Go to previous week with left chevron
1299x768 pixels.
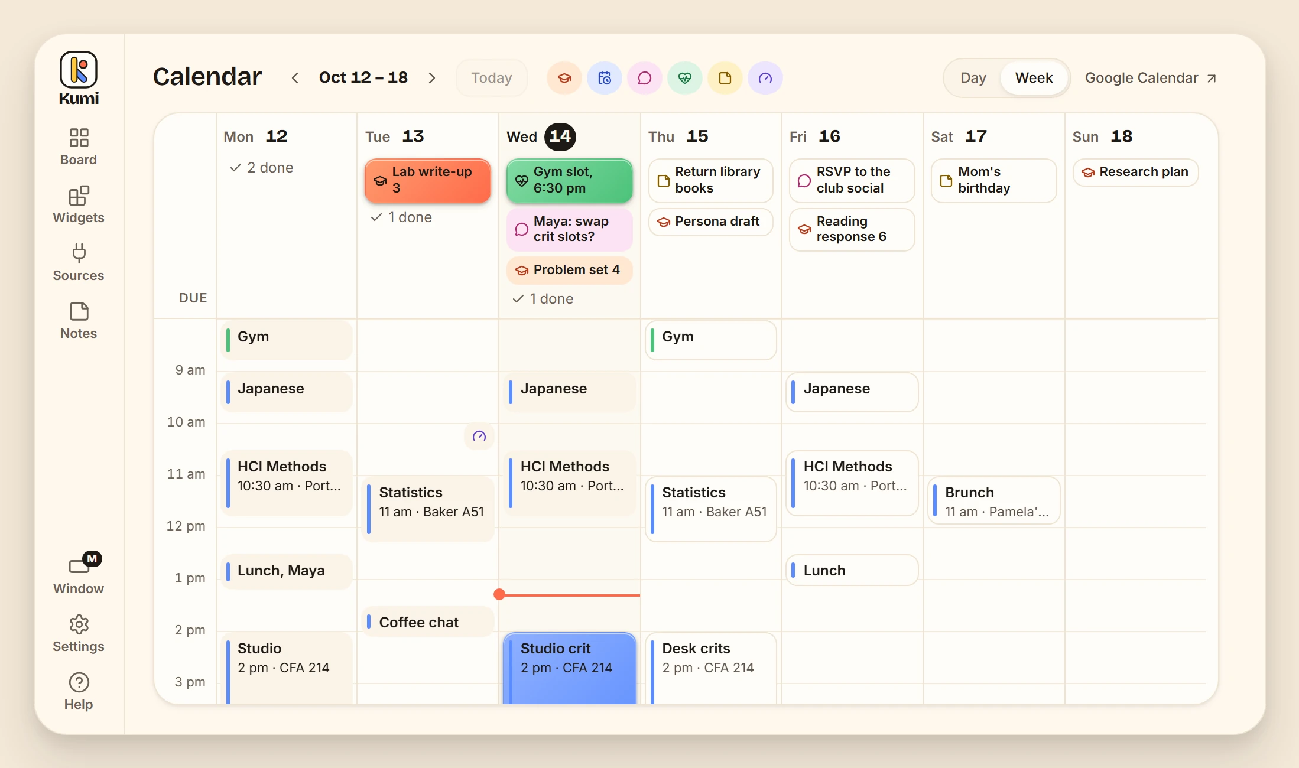[295, 78]
